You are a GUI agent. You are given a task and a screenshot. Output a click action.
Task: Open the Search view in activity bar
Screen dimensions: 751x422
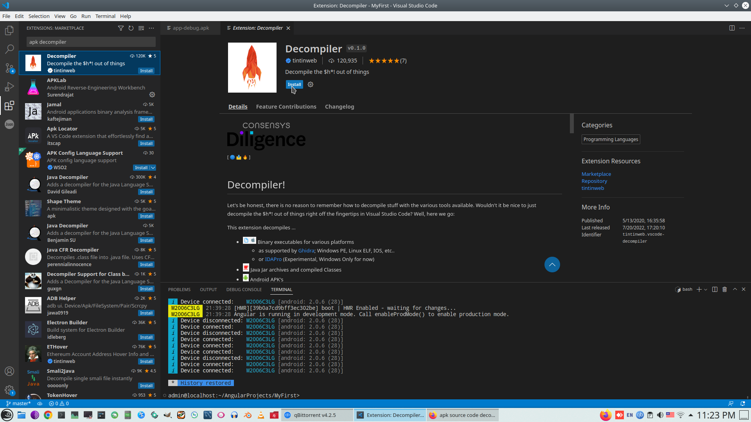[x=9, y=49]
